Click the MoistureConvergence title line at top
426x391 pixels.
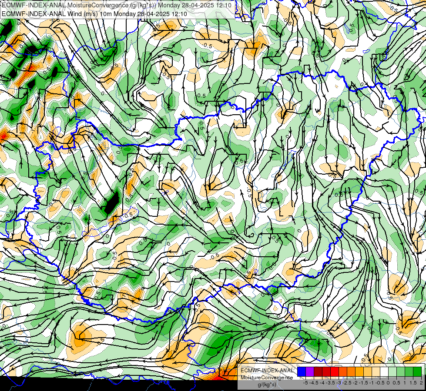tap(117, 5)
